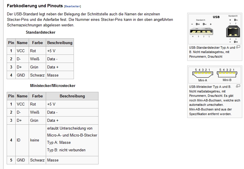Click the USB-Ministecker image caption text

click(x=215, y=100)
